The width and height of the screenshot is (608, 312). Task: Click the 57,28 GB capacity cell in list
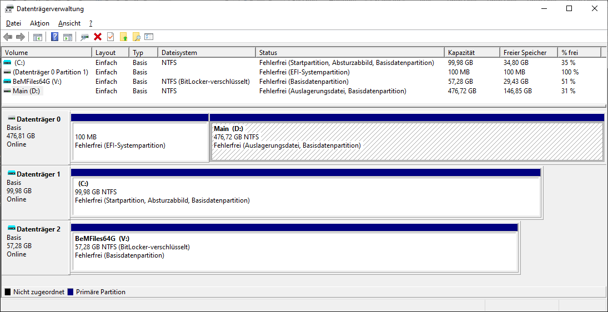click(460, 82)
